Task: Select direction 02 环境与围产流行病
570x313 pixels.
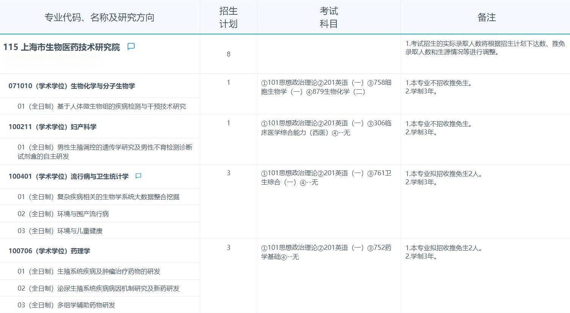Action: [x=70, y=213]
